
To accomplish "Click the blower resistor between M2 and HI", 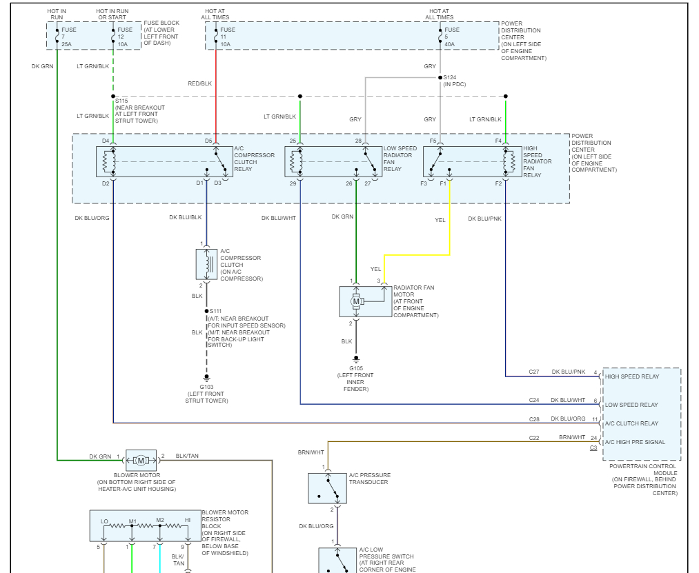I will click(x=173, y=526).
